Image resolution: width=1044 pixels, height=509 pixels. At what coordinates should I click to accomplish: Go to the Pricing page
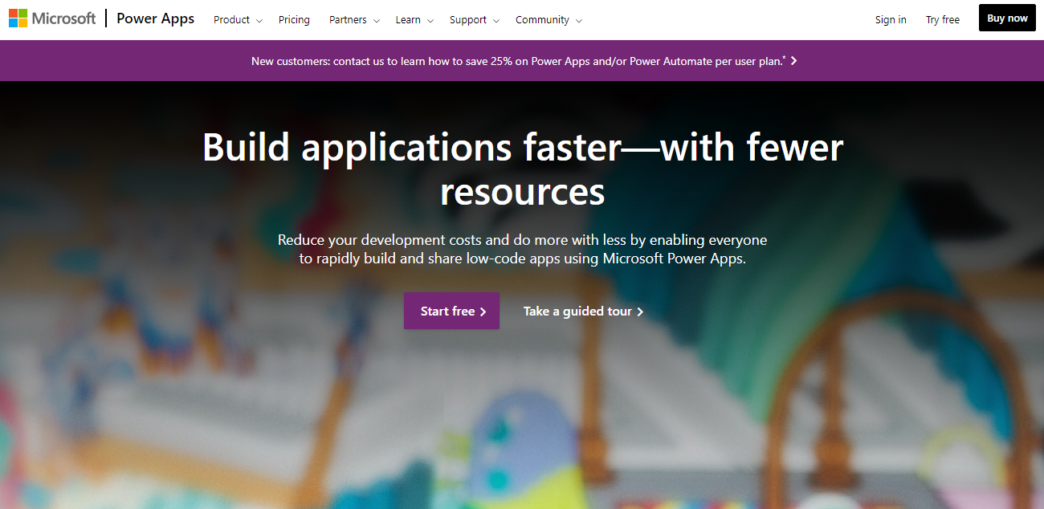pyautogui.click(x=294, y=20)
